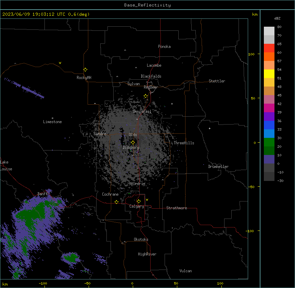Click the RockyMH label

(84, 77)
